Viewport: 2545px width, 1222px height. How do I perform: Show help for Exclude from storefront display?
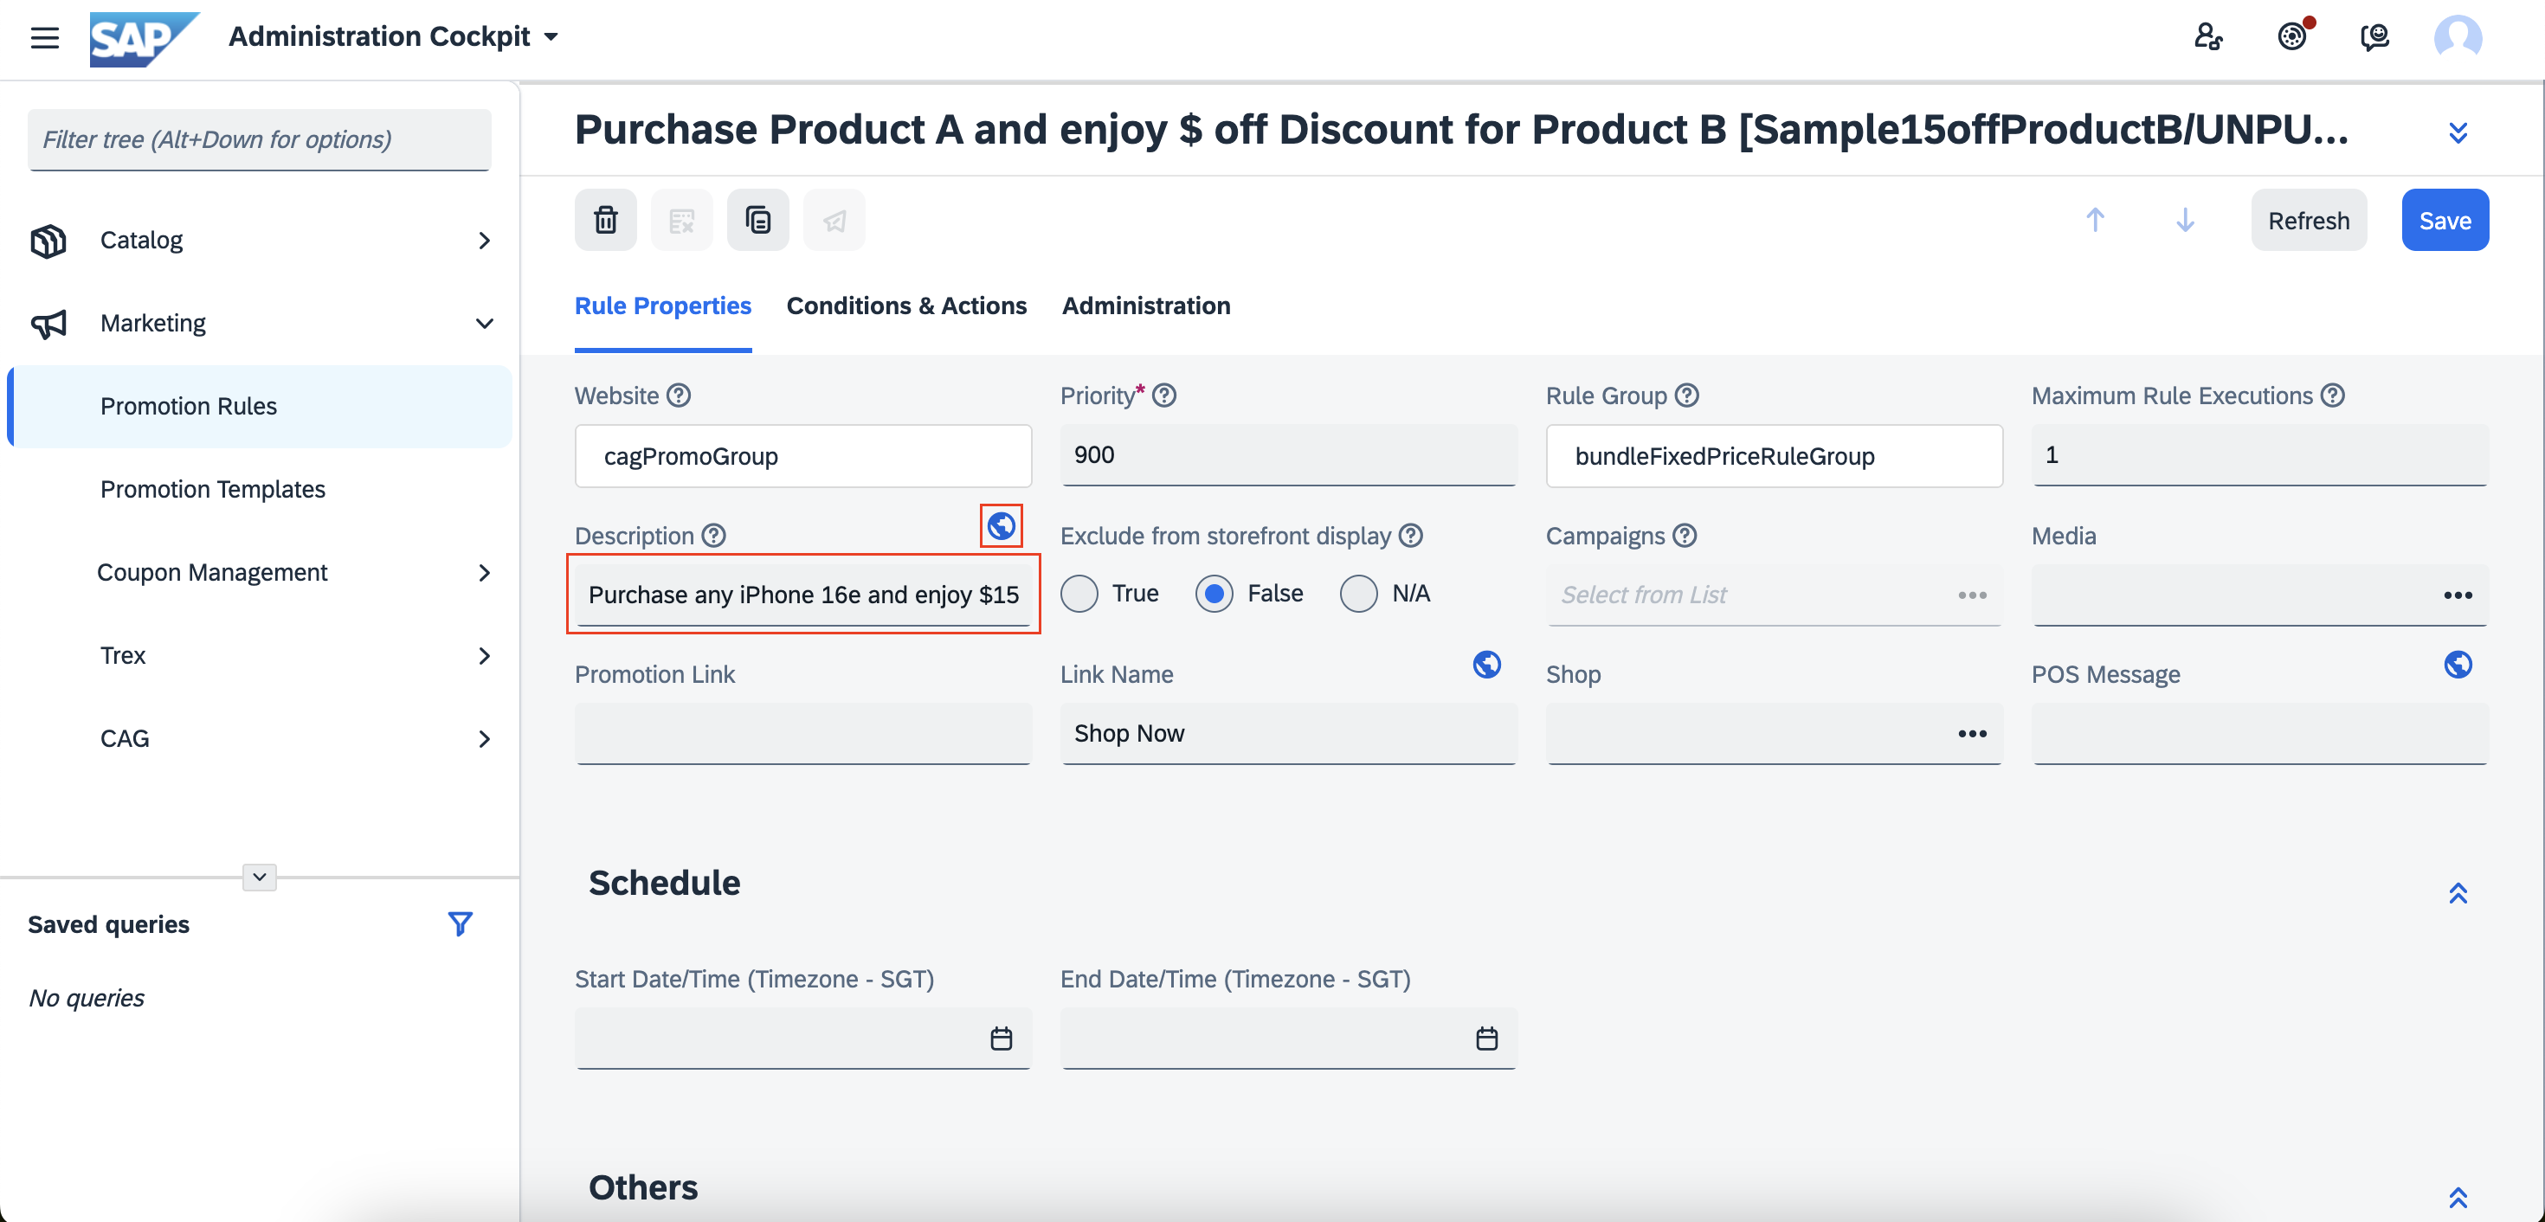coord(1411,536)
